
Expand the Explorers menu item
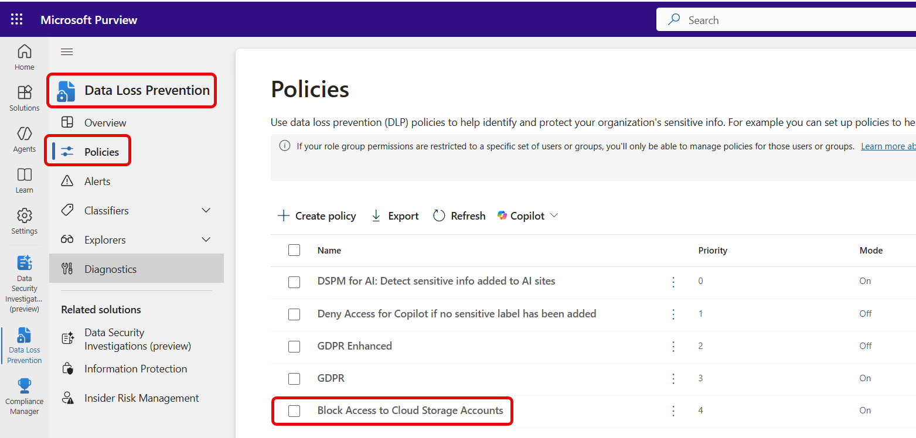(x=206, y=239)
